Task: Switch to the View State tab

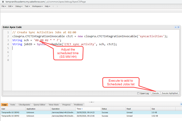Action: tap(54, 105)
